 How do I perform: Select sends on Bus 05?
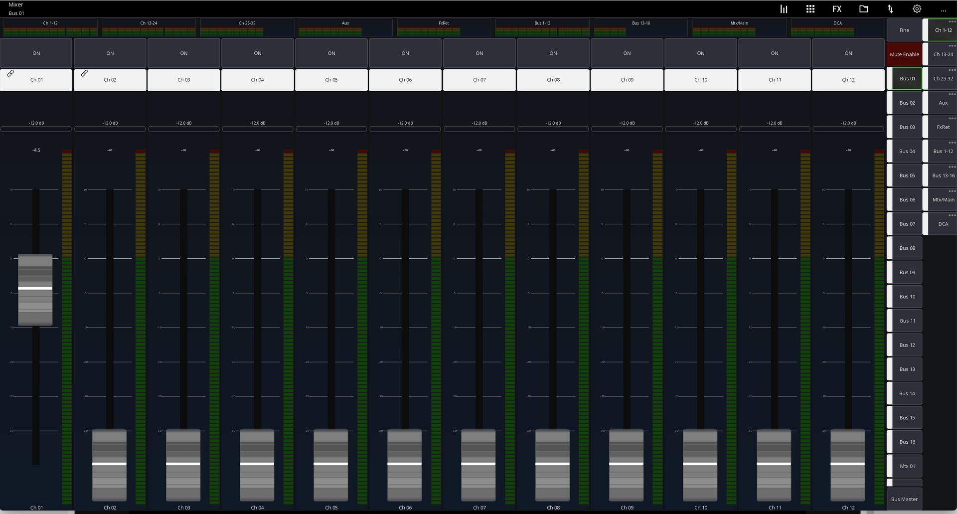point(905,175)
